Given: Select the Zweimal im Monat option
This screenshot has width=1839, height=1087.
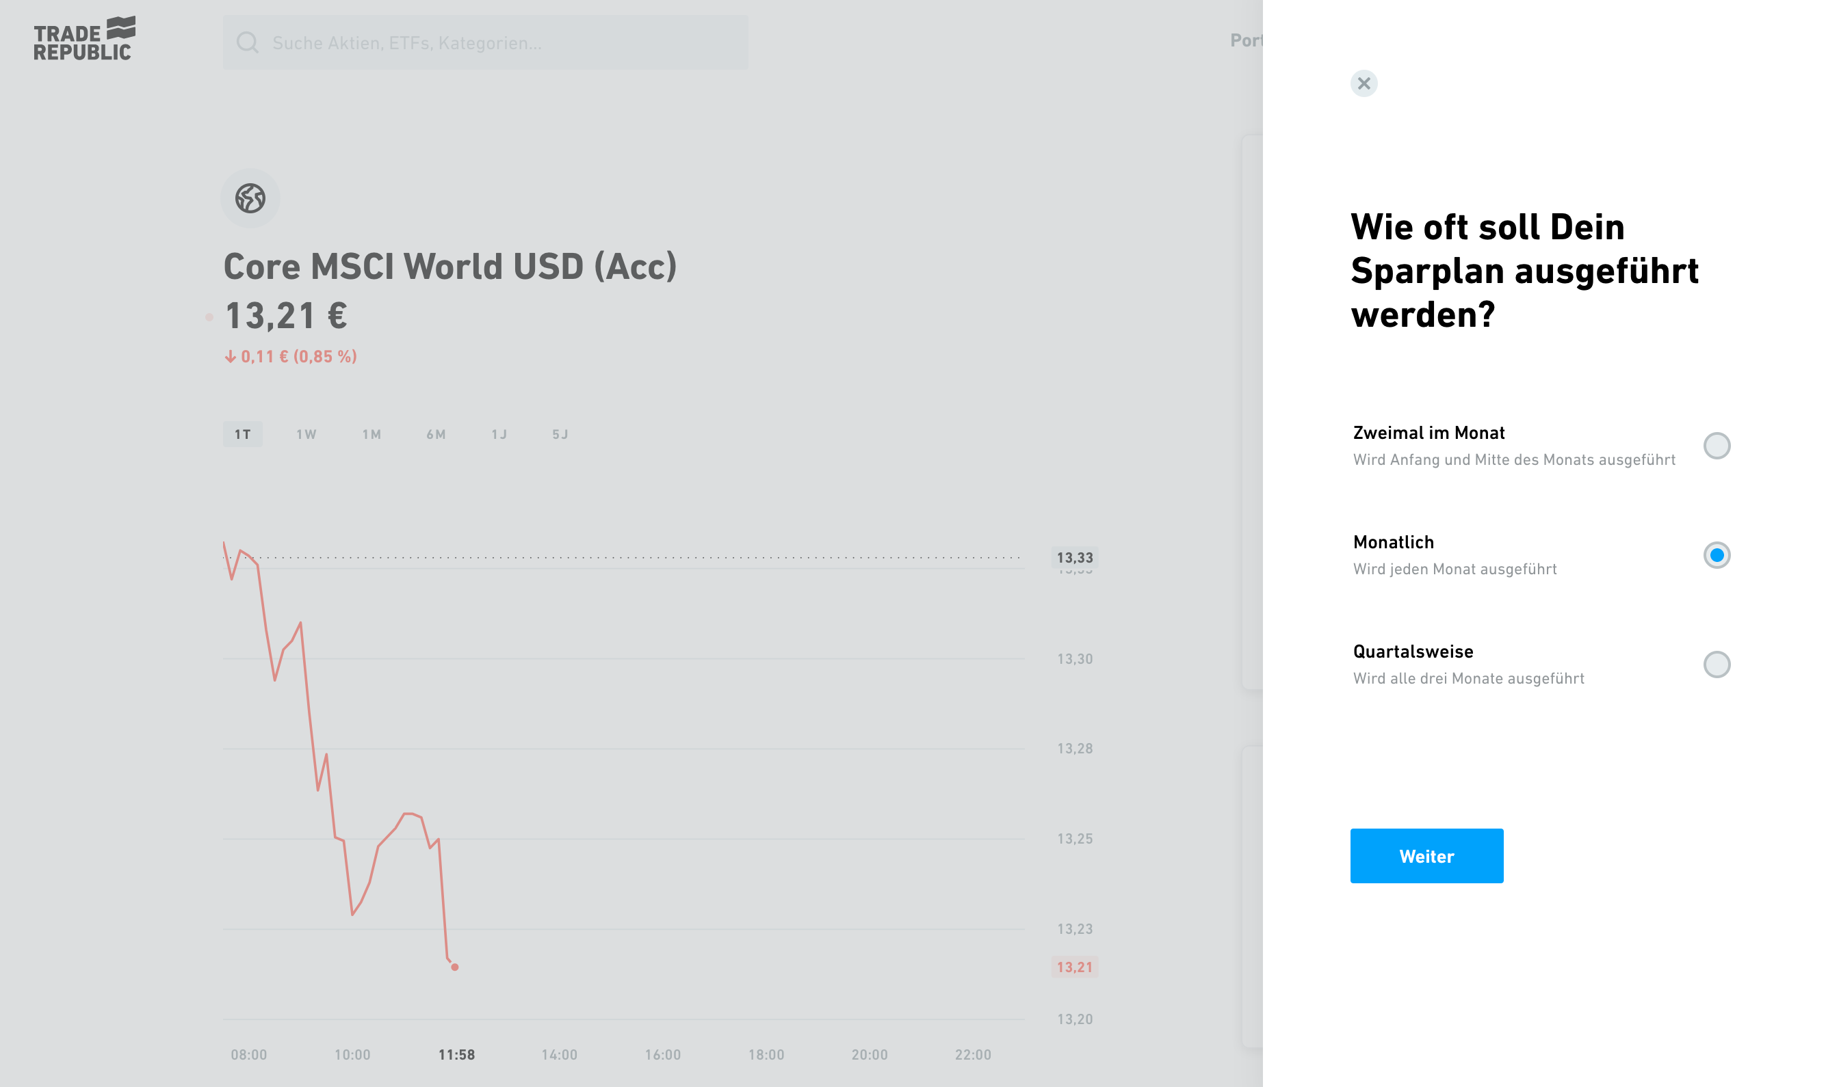Looking at the screenshot, I should click(x=1716, y=445).
